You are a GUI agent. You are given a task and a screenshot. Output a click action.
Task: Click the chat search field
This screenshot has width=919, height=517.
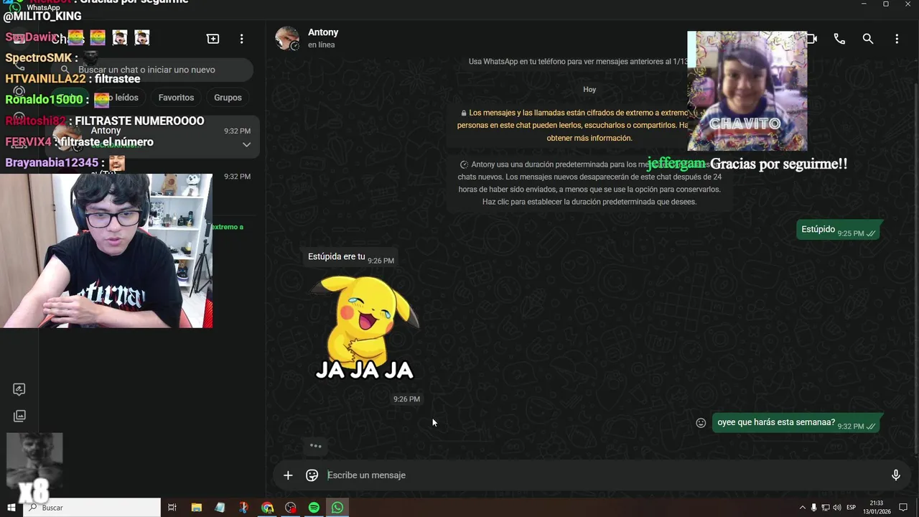(x=154, y=70)
